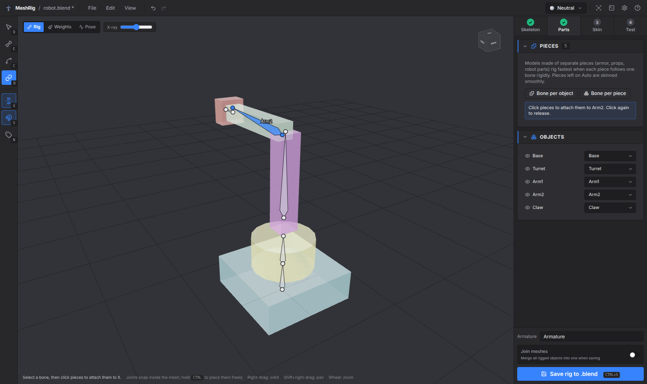This screenshot has height=384, width=647.
Task: Click the viewport orientation cube
Action: [489, 40]
